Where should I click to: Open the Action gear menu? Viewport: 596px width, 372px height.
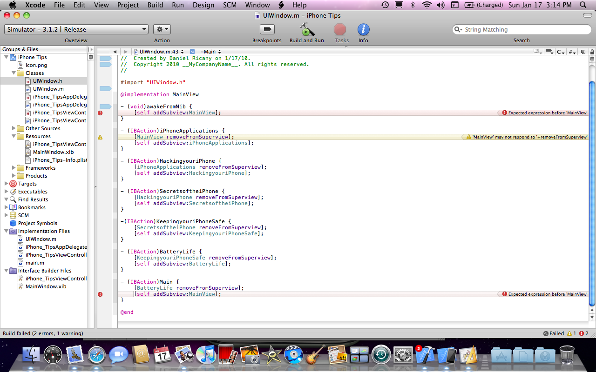click(x=162, y=29)
